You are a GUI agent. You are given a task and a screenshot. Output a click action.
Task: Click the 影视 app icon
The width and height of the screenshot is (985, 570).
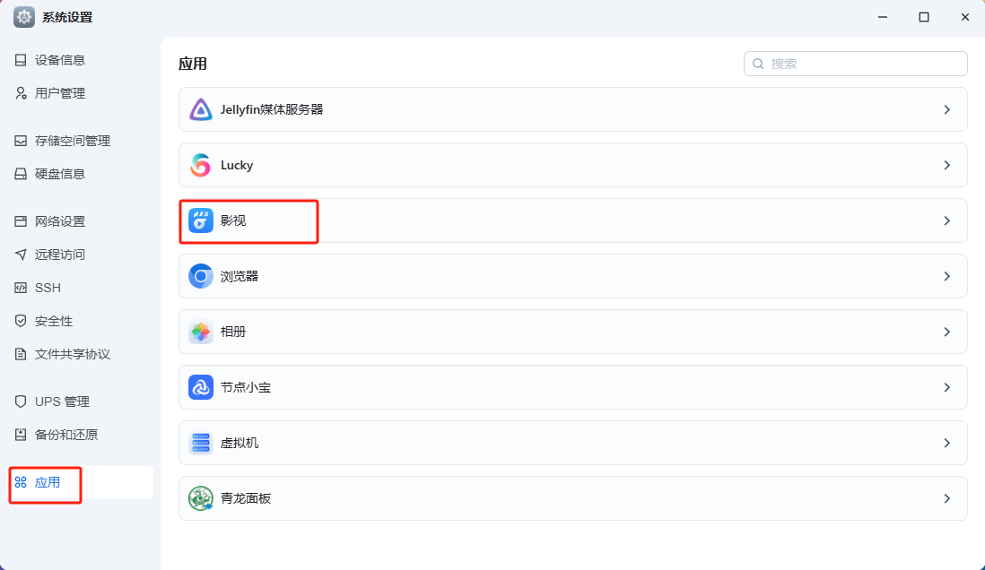tap(201, 220)
